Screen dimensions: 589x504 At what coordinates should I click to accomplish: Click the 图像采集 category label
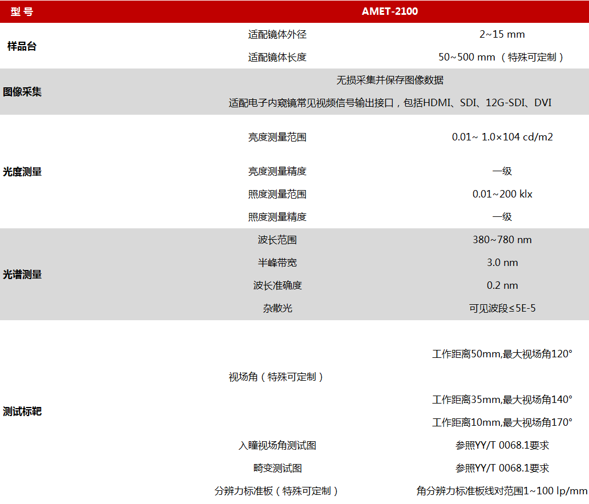click(22, 92)
